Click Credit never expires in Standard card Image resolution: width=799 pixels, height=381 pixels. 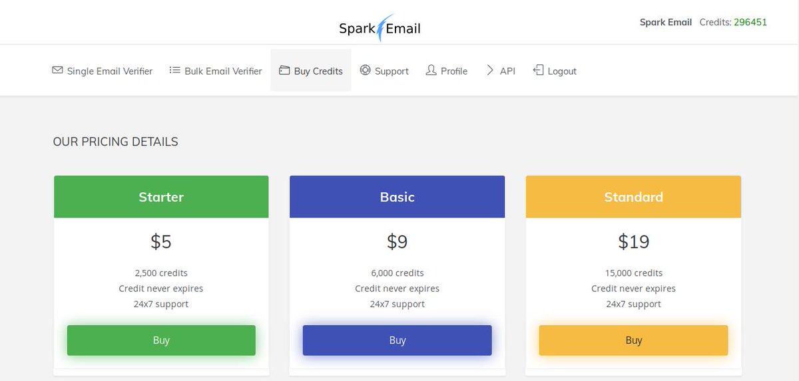click(633, 289)
